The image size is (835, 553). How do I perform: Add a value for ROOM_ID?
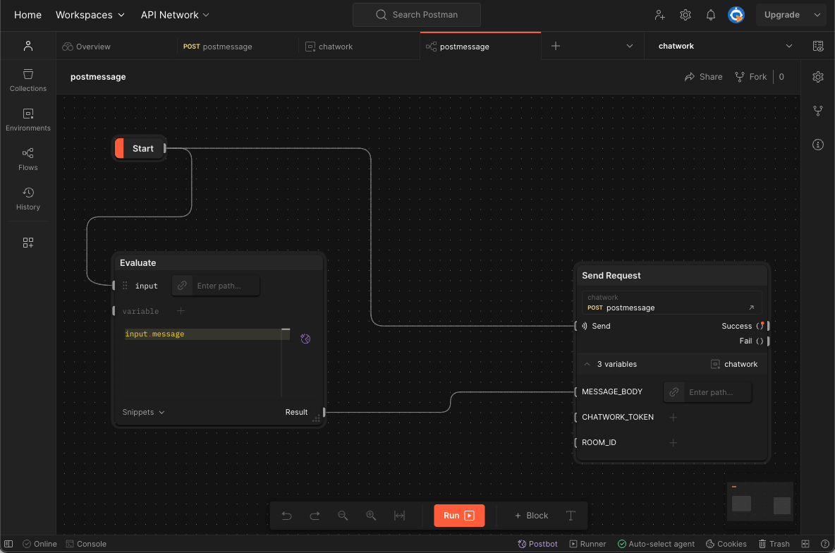click(x=673, y=443)
